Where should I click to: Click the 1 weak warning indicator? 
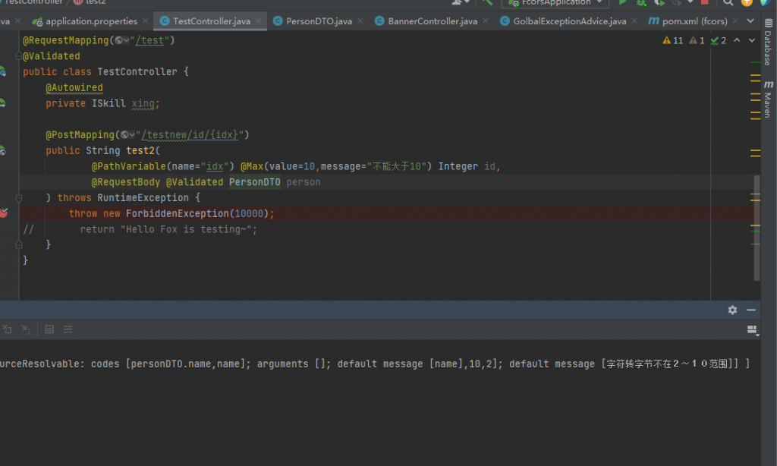pyautogui.click(x=697, y=41)
